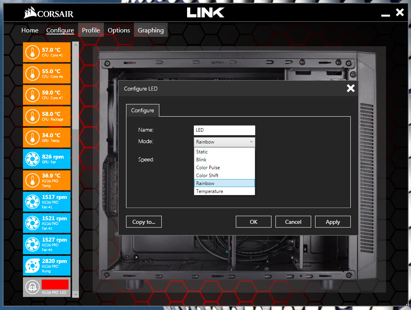Click the 826 rpm GPU fan value
411x310 pixels.
(53, 157)
